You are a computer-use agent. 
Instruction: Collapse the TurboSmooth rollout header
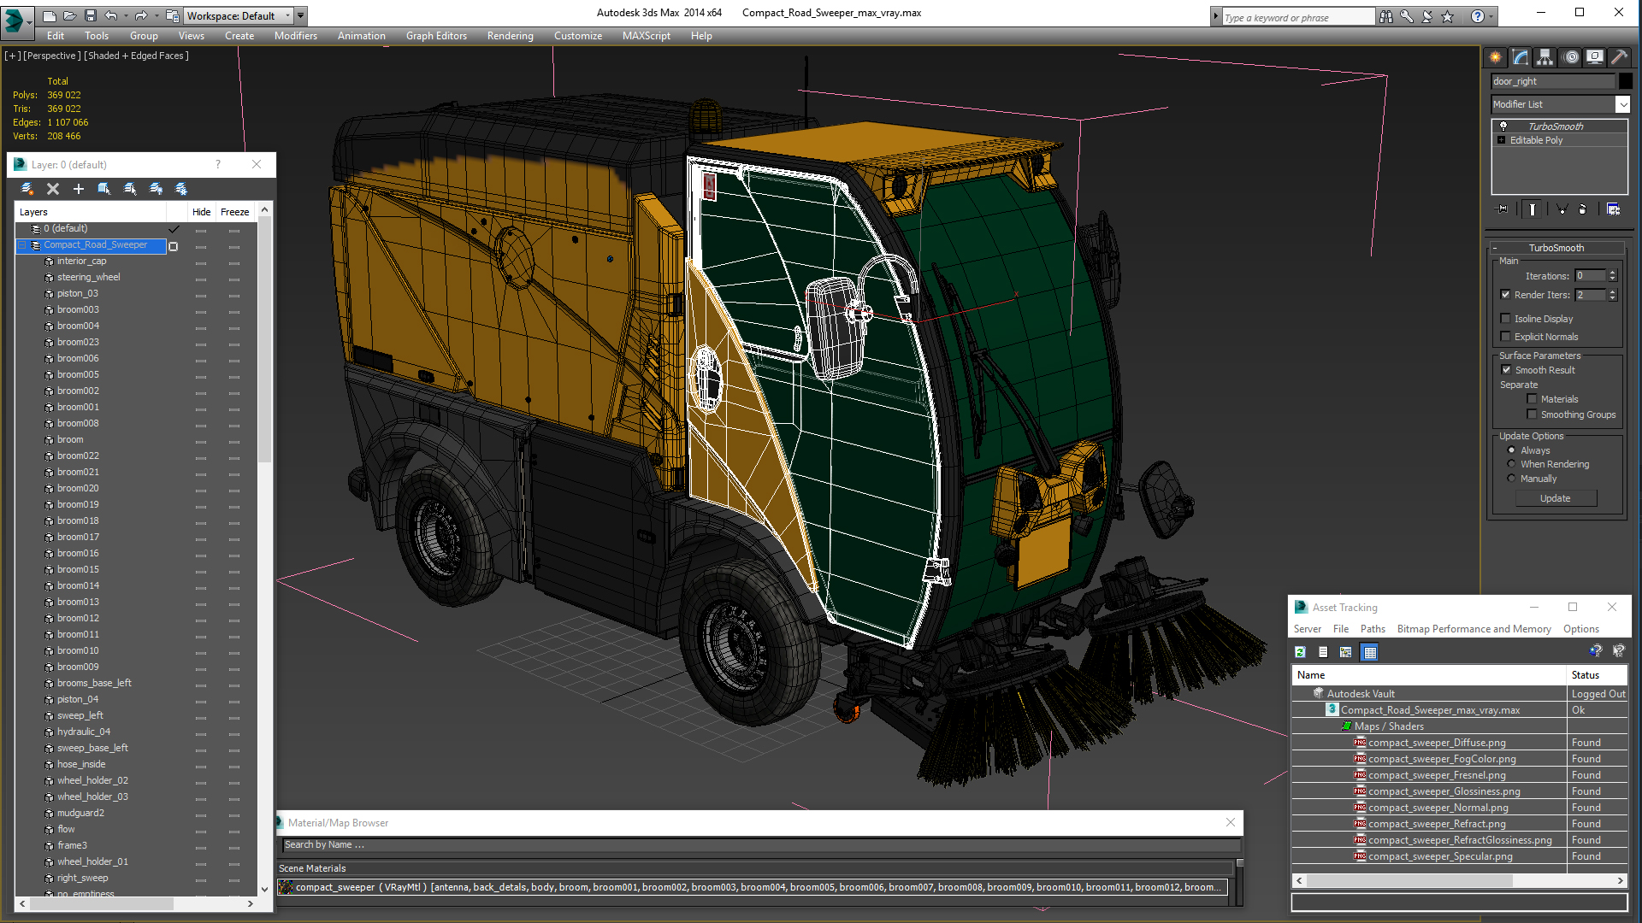1556,248
